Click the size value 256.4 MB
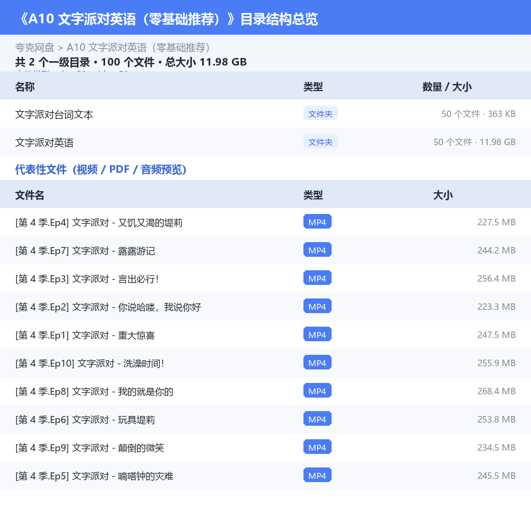Image resolution: width=531 pixels, height=507 pixels. [496, 278]
